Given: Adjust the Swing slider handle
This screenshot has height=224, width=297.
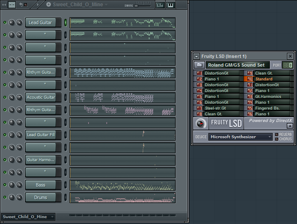Looking at the screenshot, I should pos(136,6).
